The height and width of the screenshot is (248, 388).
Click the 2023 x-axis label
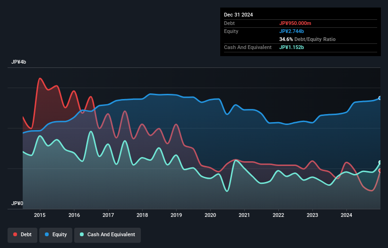[x=312, y=215]
